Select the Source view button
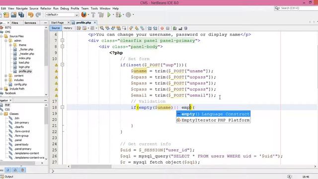 coord(56,28)
